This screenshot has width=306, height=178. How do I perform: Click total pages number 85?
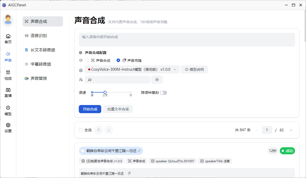coord(282,130)
